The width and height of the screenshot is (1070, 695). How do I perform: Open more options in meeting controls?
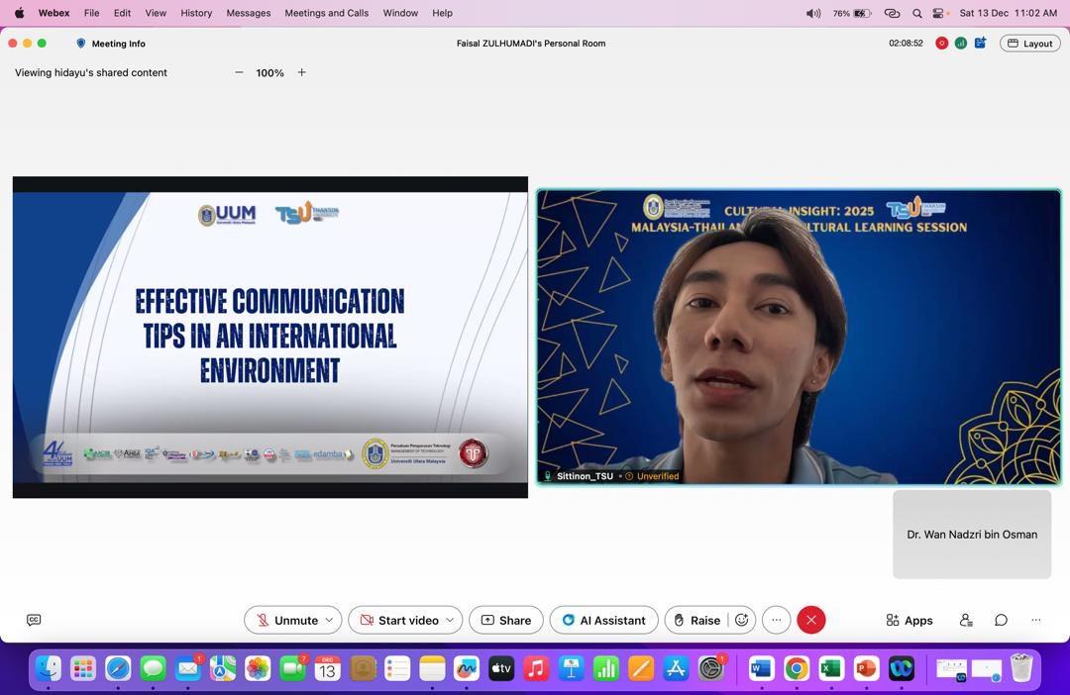tap(776, 620)
